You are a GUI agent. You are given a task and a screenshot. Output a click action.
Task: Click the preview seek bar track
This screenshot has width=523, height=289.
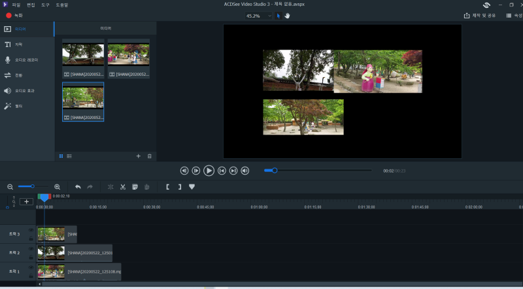pos(318,170)
